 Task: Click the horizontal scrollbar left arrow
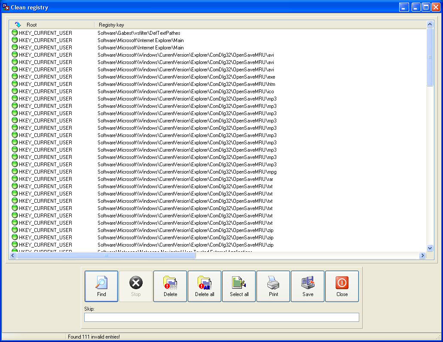coord(13,256)
